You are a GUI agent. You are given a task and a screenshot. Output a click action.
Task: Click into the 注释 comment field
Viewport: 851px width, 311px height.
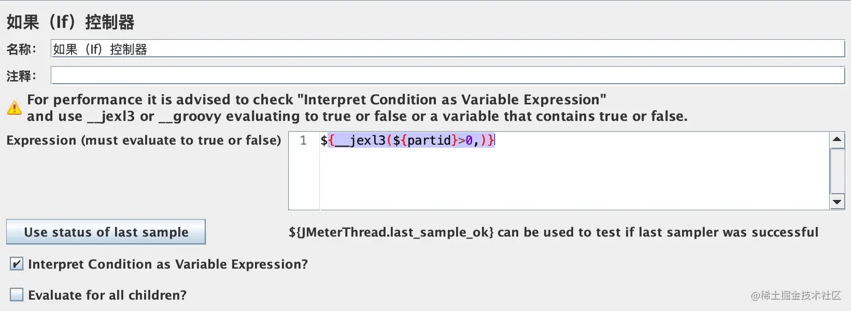coord(447,75)
